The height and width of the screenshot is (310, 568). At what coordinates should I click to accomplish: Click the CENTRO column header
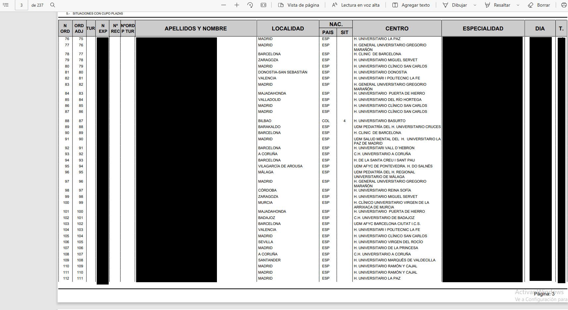397,28
